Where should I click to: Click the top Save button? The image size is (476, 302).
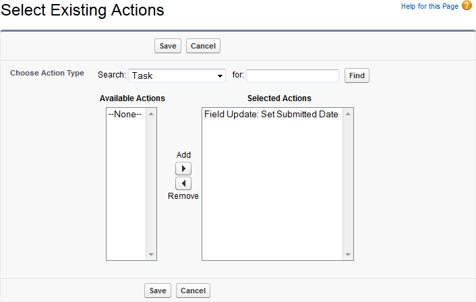click(167, 46)
